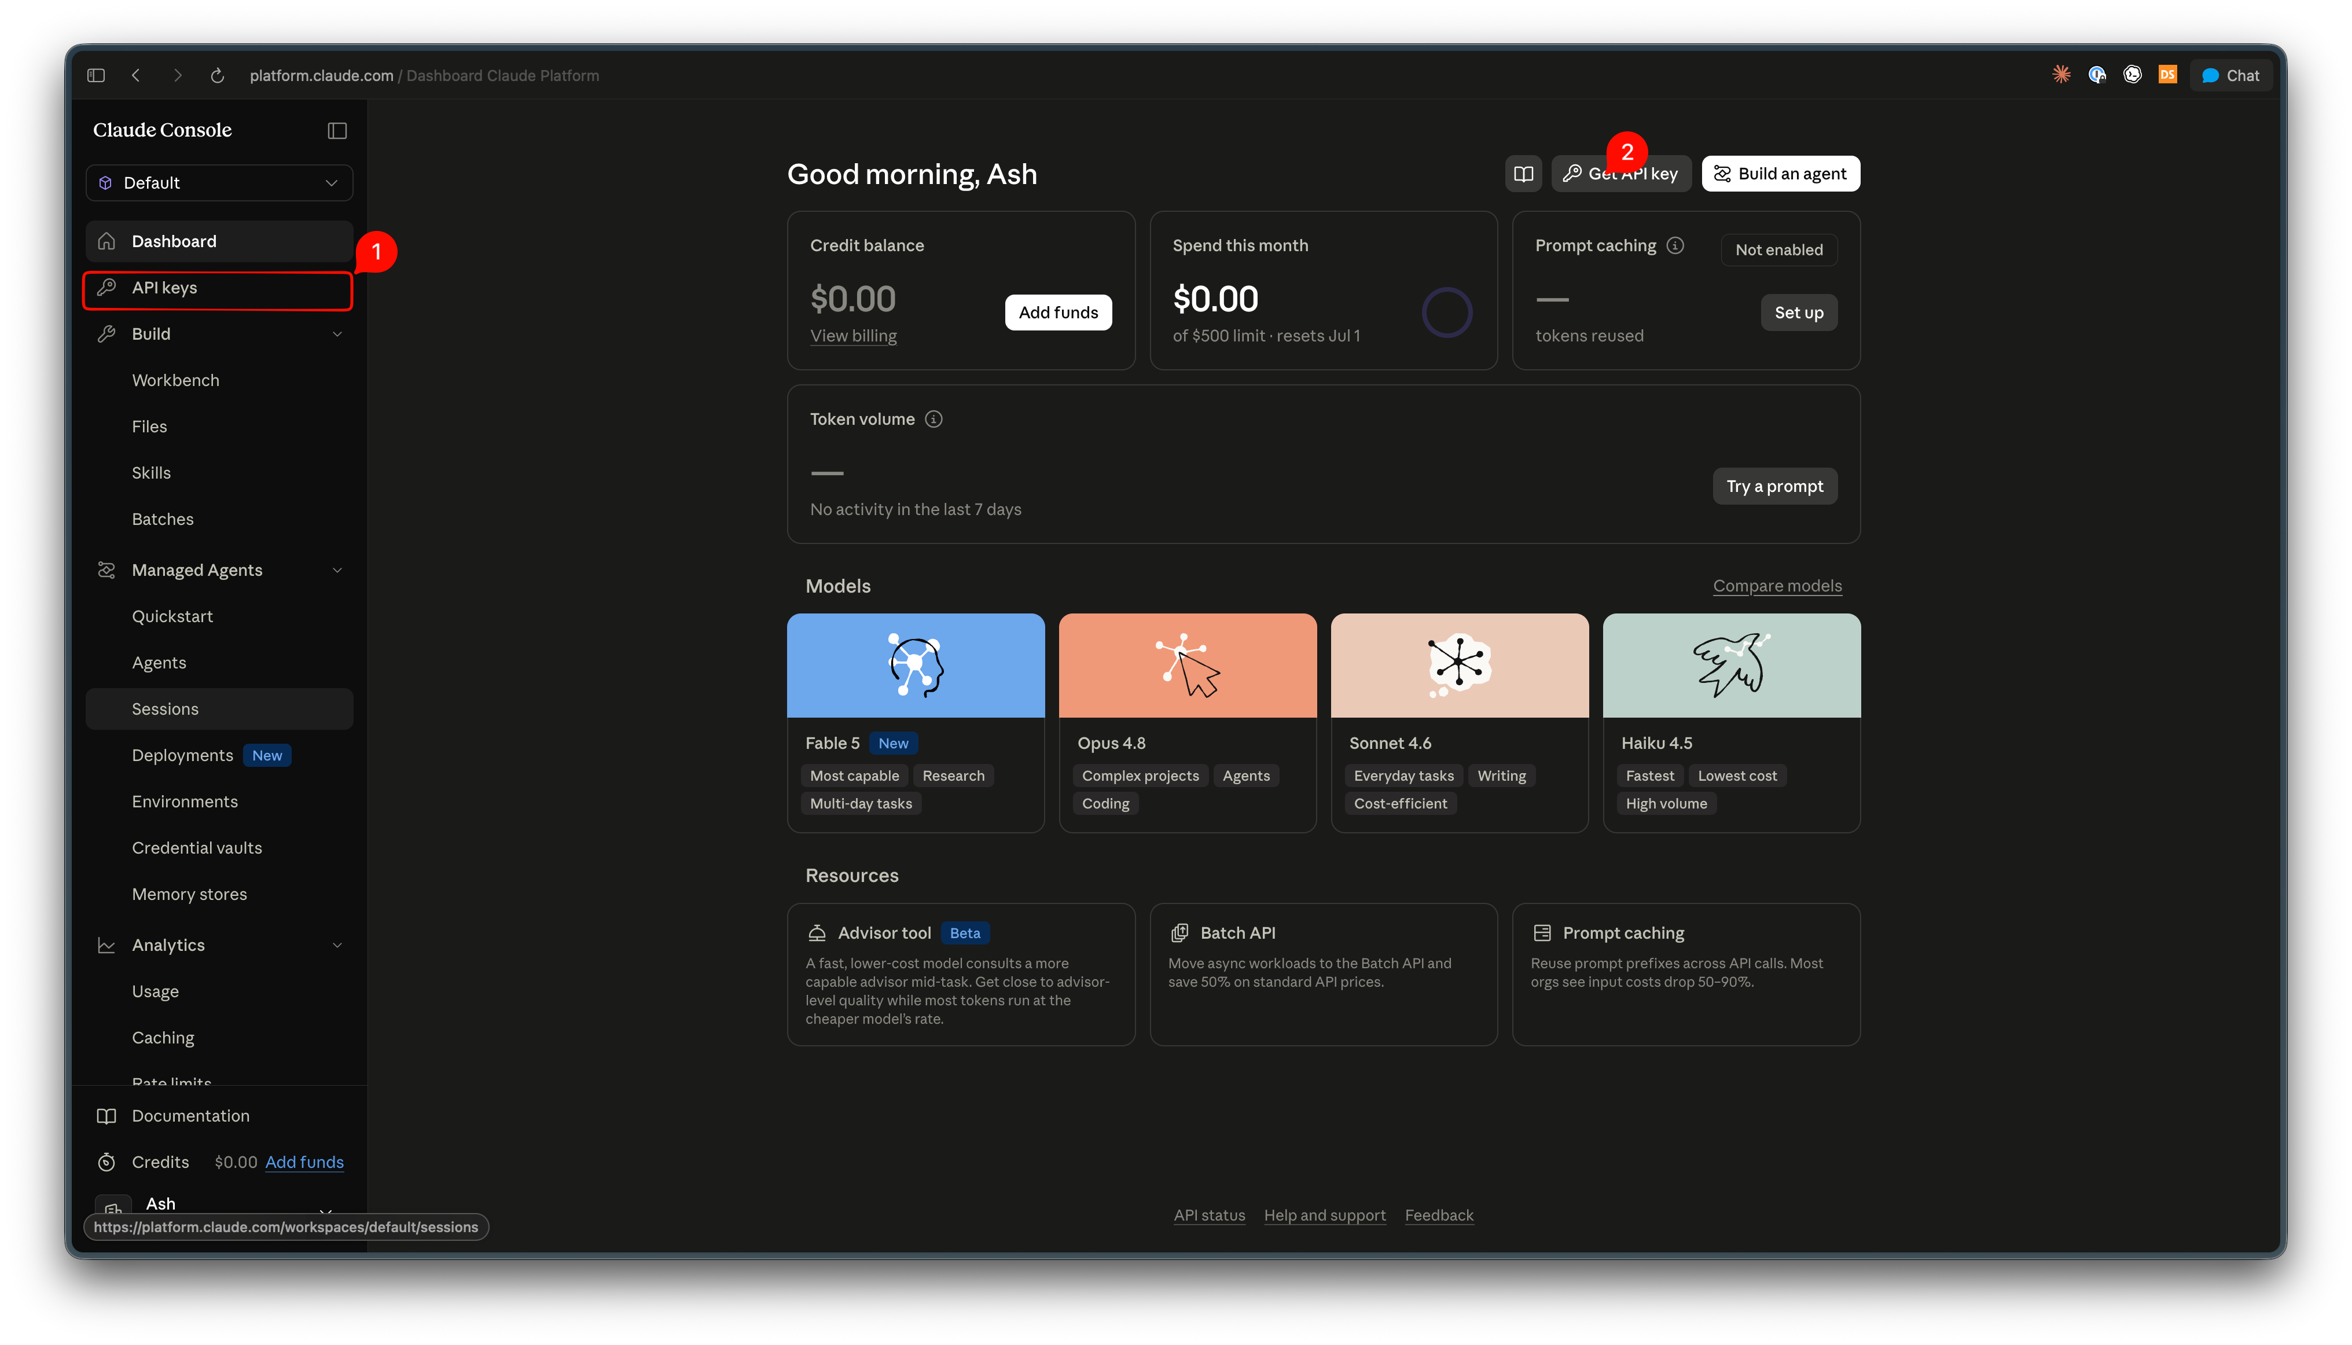Viewport: 2352px width, 1345px height.
Task: Open the Compare models link
Action: click(1777, 586)
